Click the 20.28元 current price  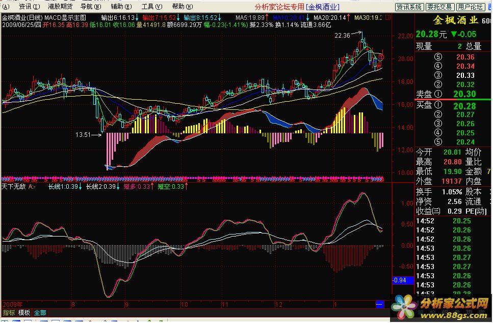point(431,34)
